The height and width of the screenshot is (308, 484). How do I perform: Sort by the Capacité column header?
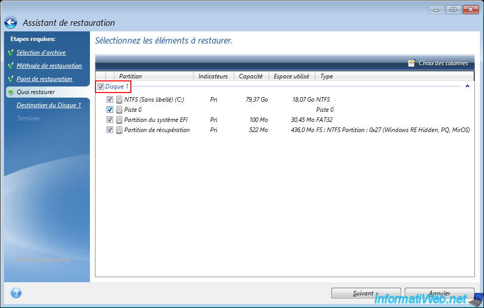click(x=251, y=76)
